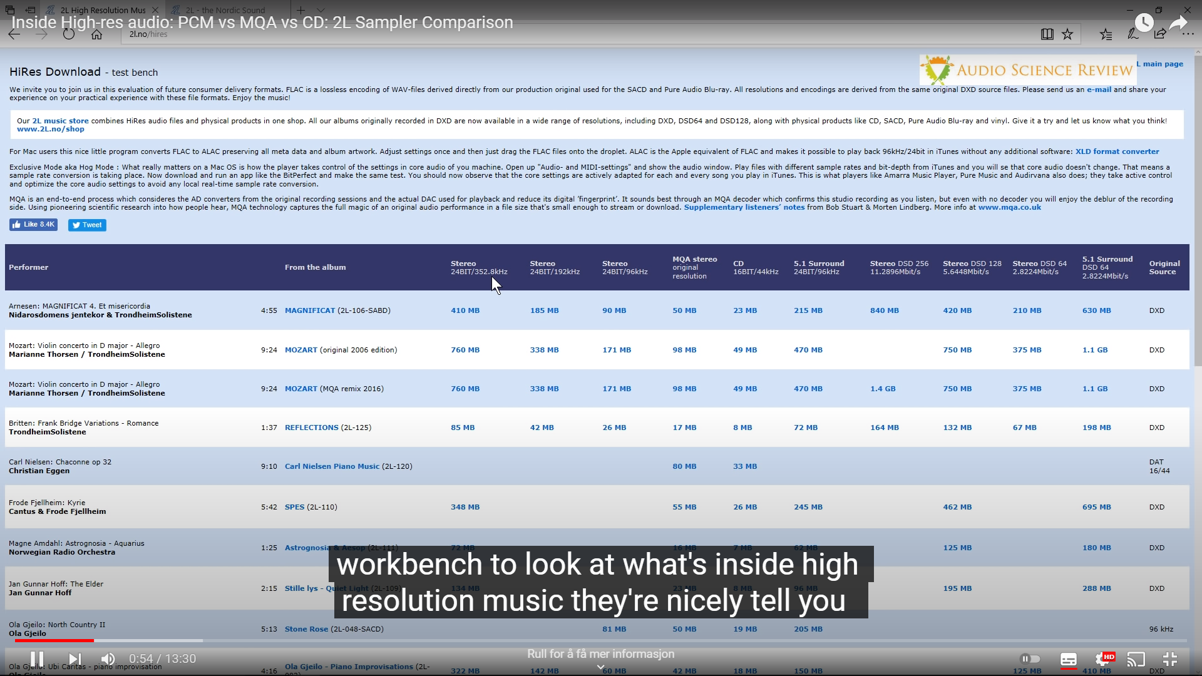Download MAGNIFICAT 840 MB DSD 256 file

[884, 310]
